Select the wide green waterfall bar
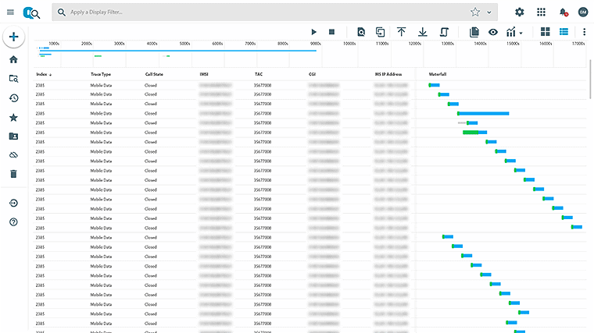This screenshot has height=333, width=594. pyautogui.click(x=471, y=133)
